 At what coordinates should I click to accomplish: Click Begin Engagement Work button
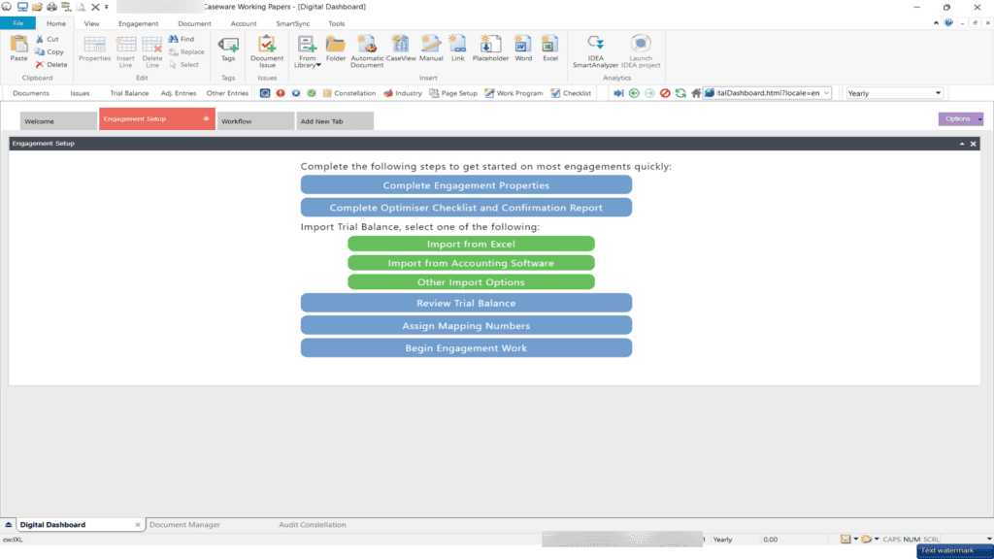coord(466,348)
